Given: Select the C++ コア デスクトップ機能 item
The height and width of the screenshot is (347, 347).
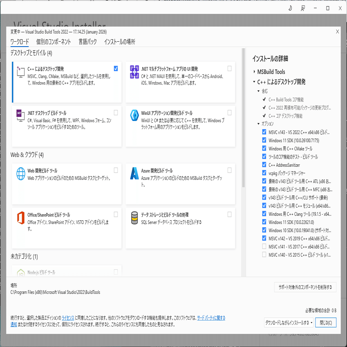Looking at the screenshot, I should click(285, 116).
